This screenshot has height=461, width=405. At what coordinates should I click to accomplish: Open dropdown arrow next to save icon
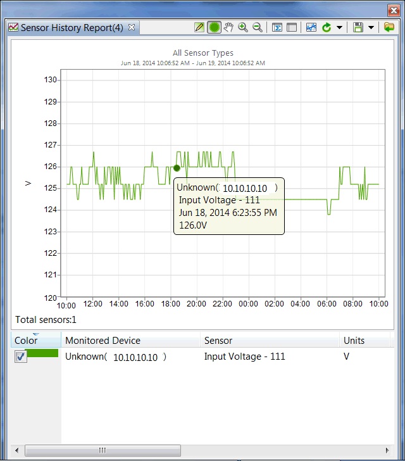coord(371,27)
